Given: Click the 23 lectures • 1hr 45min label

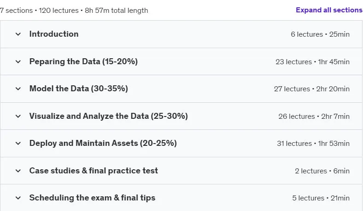Looking at the screenshot, I should 312,62.
